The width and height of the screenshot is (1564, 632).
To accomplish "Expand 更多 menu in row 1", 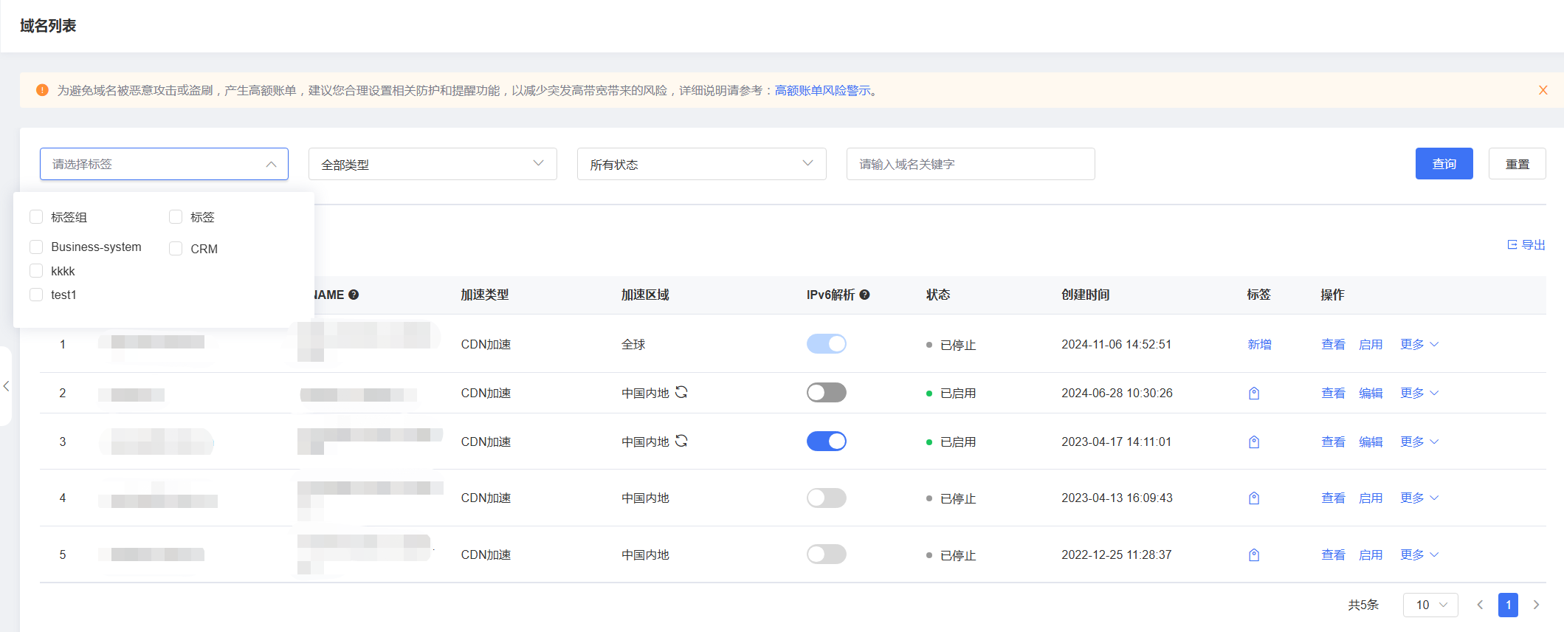I will 1419,344.
